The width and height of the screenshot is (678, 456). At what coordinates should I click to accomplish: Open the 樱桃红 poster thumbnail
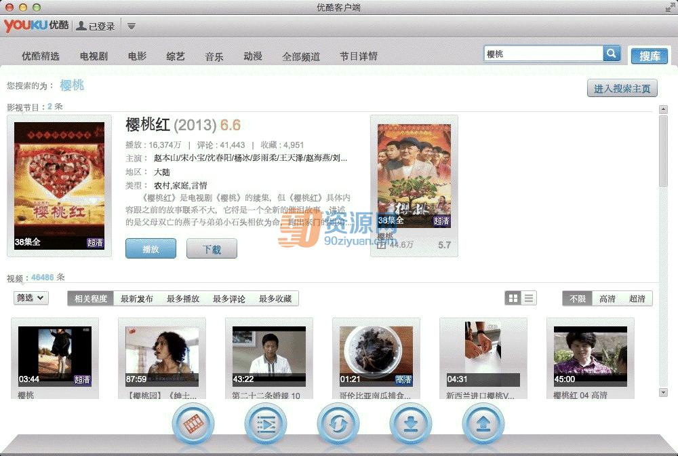[x=59, y=186]
